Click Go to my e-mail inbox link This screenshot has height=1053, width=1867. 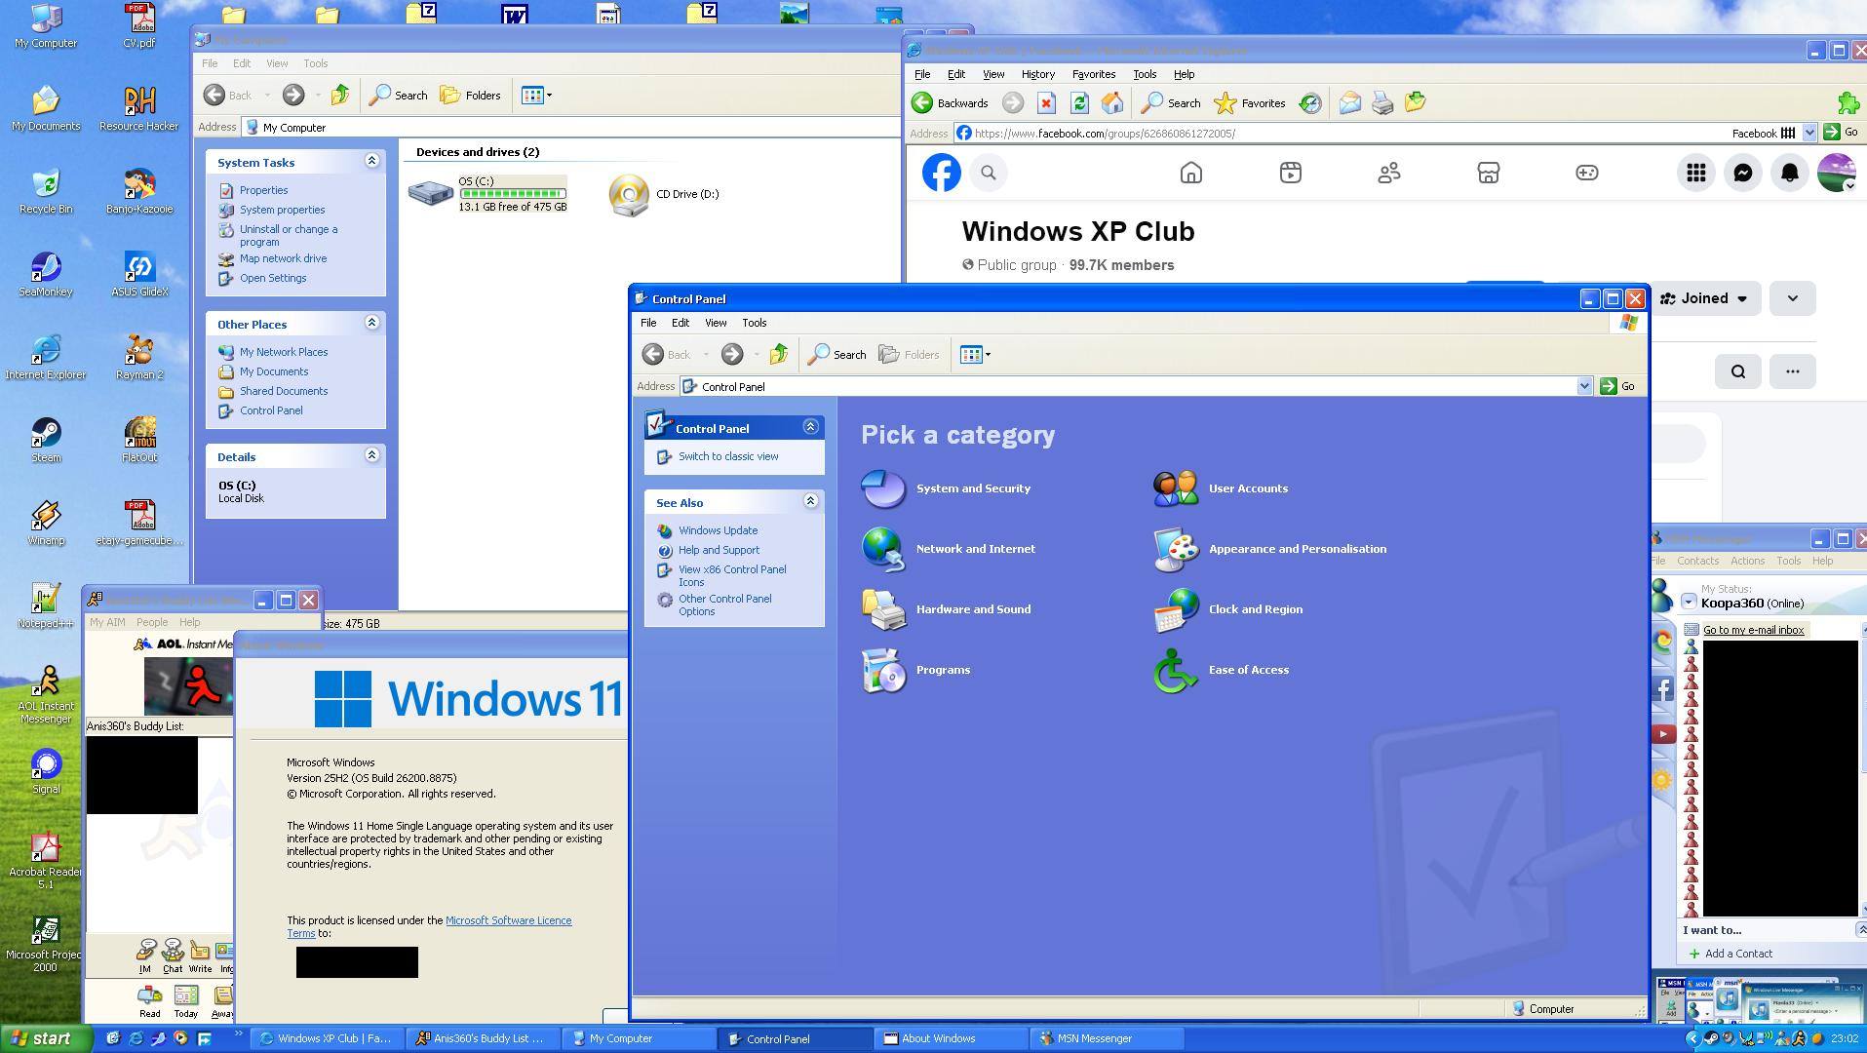coord(1753,630)
